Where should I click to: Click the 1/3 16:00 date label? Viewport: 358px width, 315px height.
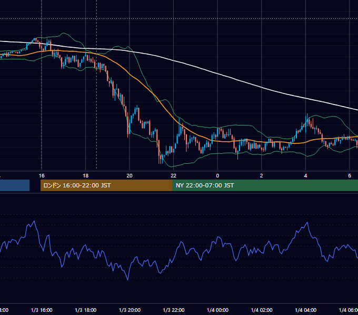click(42, 310)
